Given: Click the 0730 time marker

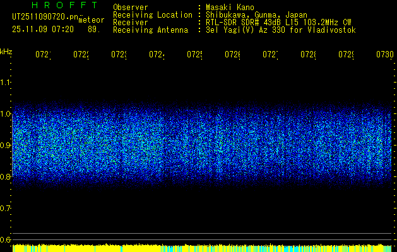Looking at the screenshot, I should [385, 55].
